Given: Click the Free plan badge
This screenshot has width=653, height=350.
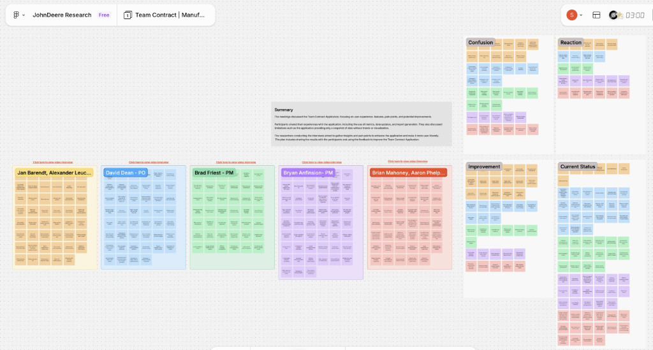Looking at the screenshot, I should [x=104, y=15].
